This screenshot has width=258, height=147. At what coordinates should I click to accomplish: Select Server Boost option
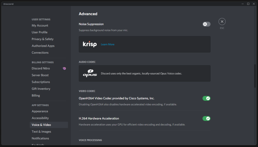[40, 75]
